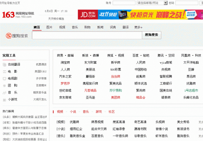Open the 京东商城 link

[65, 97]
